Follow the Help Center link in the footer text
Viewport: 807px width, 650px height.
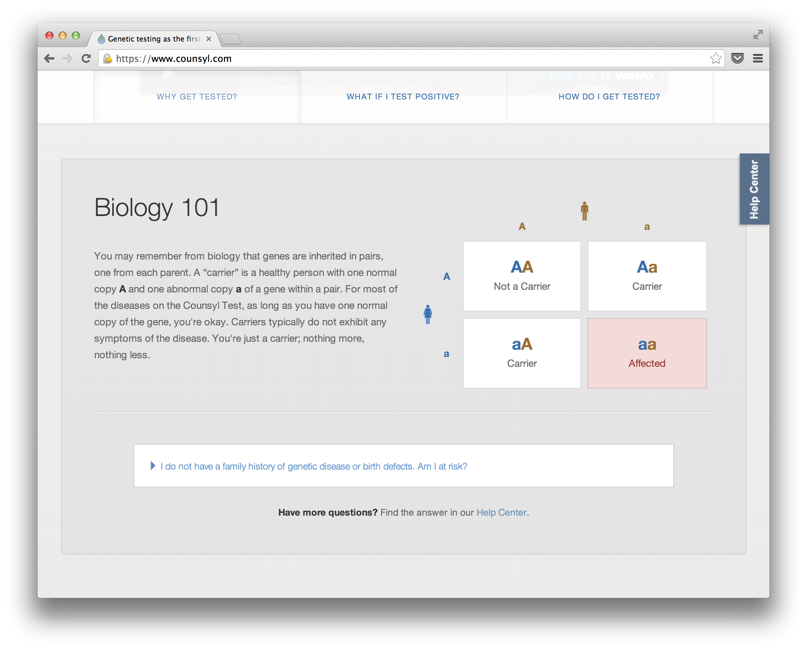click(501, 512)
